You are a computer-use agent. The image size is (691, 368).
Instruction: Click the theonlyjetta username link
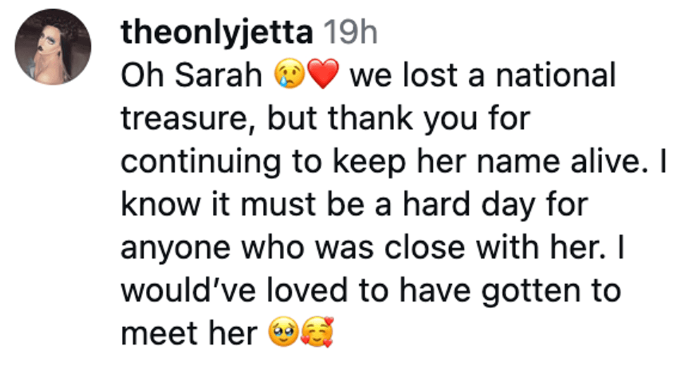pos(217,33)
